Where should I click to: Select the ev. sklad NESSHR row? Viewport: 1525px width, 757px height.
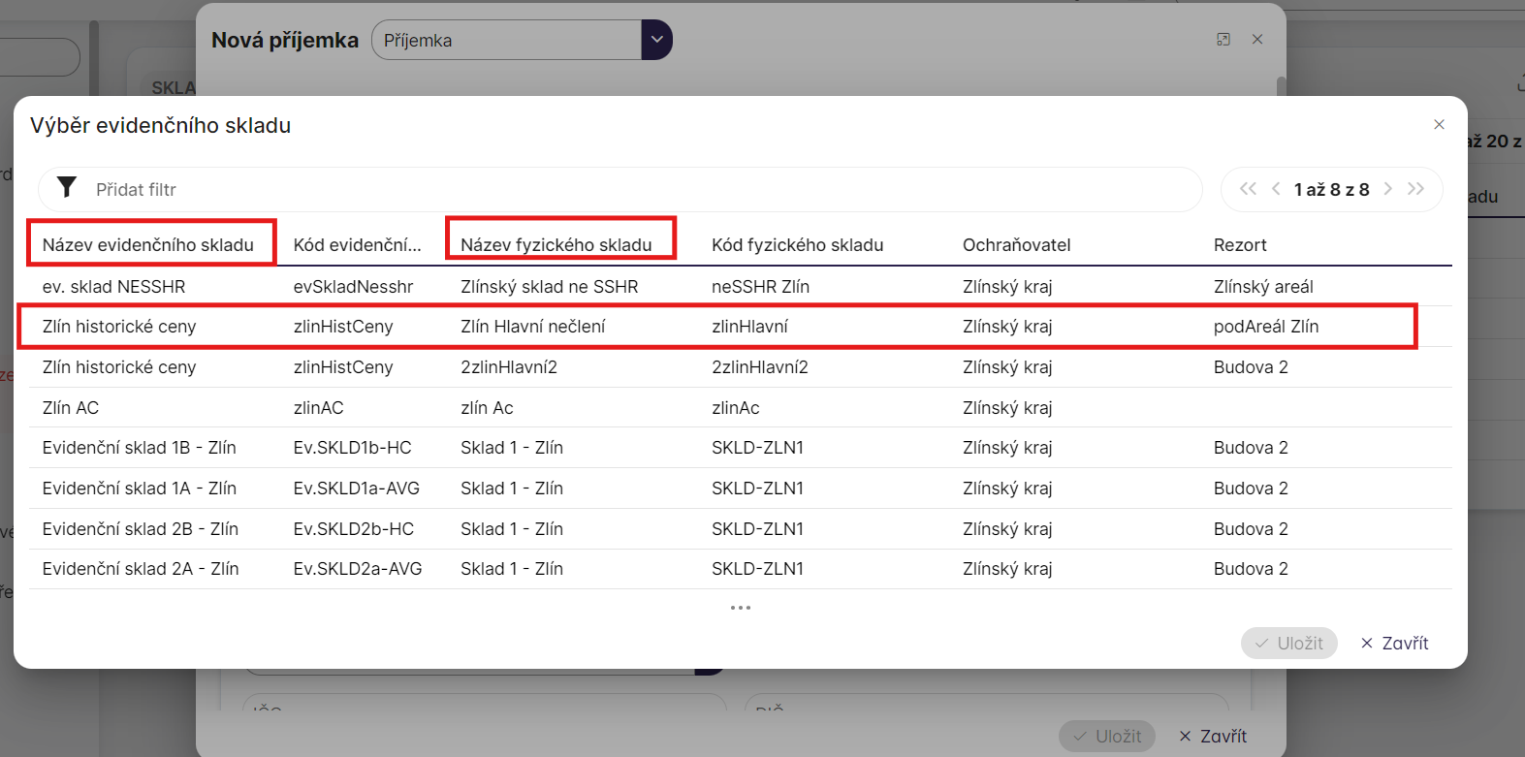click(x=717, y=287)
